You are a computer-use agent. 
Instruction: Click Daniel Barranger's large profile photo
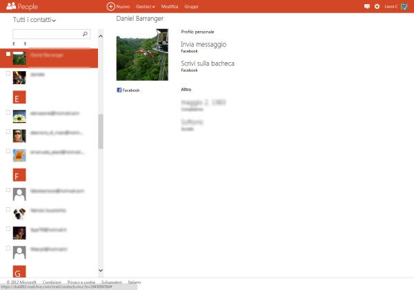pos(142,55)
